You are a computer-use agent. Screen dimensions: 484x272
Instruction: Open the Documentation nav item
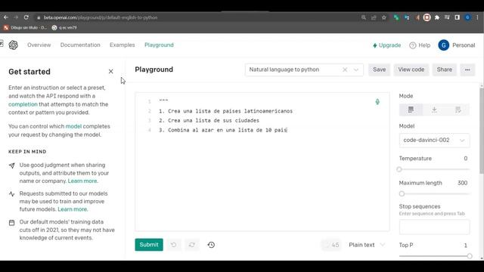pyautogui.click(x=80, y=45)
